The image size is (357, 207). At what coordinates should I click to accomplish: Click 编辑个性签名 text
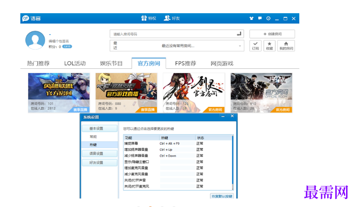click(x=59, y=41)
